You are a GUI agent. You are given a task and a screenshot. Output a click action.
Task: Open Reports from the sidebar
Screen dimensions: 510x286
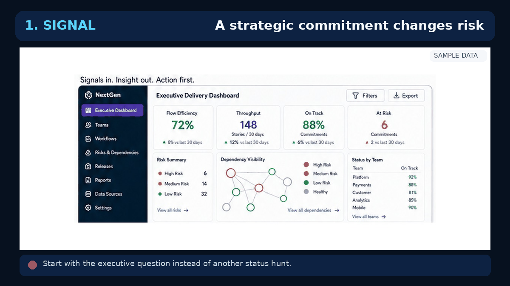[x=98, y=180]
